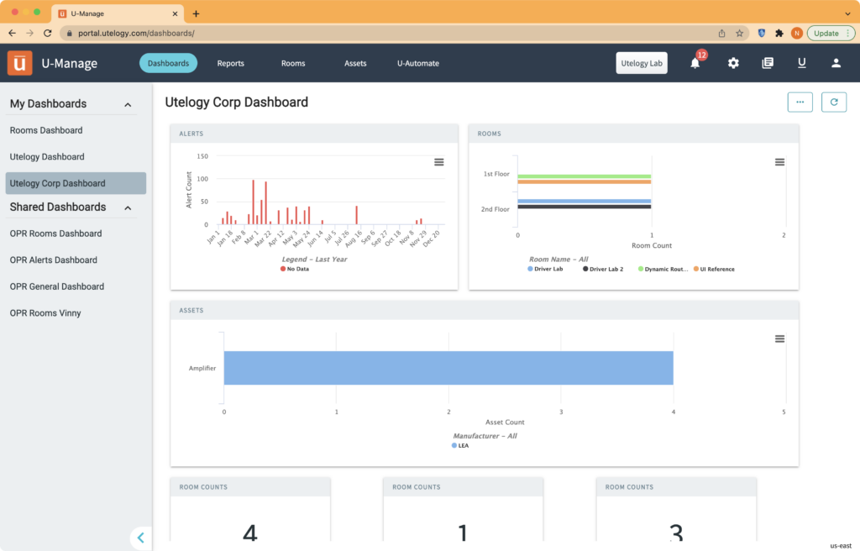The image size is (860, 551).
Task: Open the hamburger menu on the Alerts chart
Action: (438, 161)
